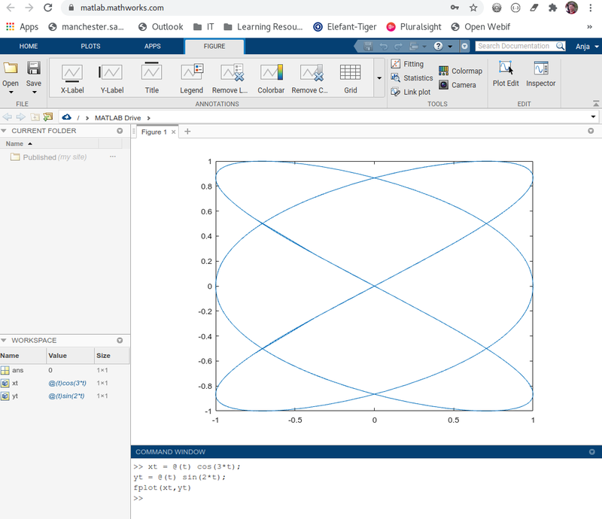The height and width of the screenshot is (519, 602).
Task: Insert a Title on the plot
Action: pos(151,77)
